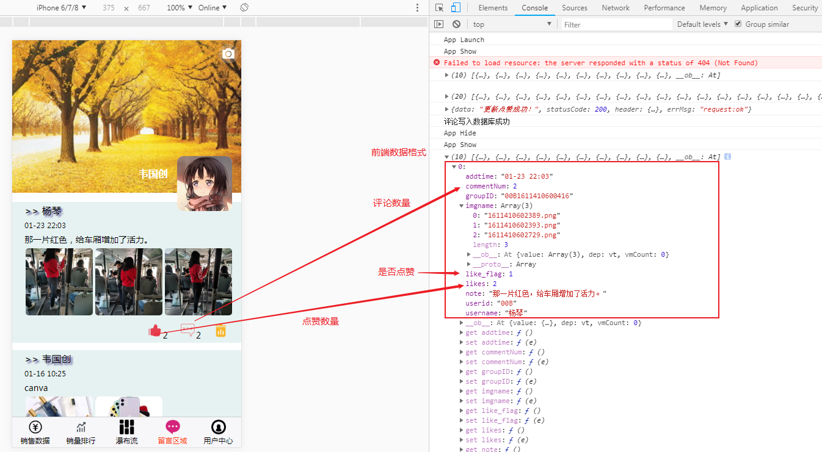Tap the 首页区域 chat-bubble button
This screenshot has height=452, width=822.
pyautogui.click(x=172, y=428)
